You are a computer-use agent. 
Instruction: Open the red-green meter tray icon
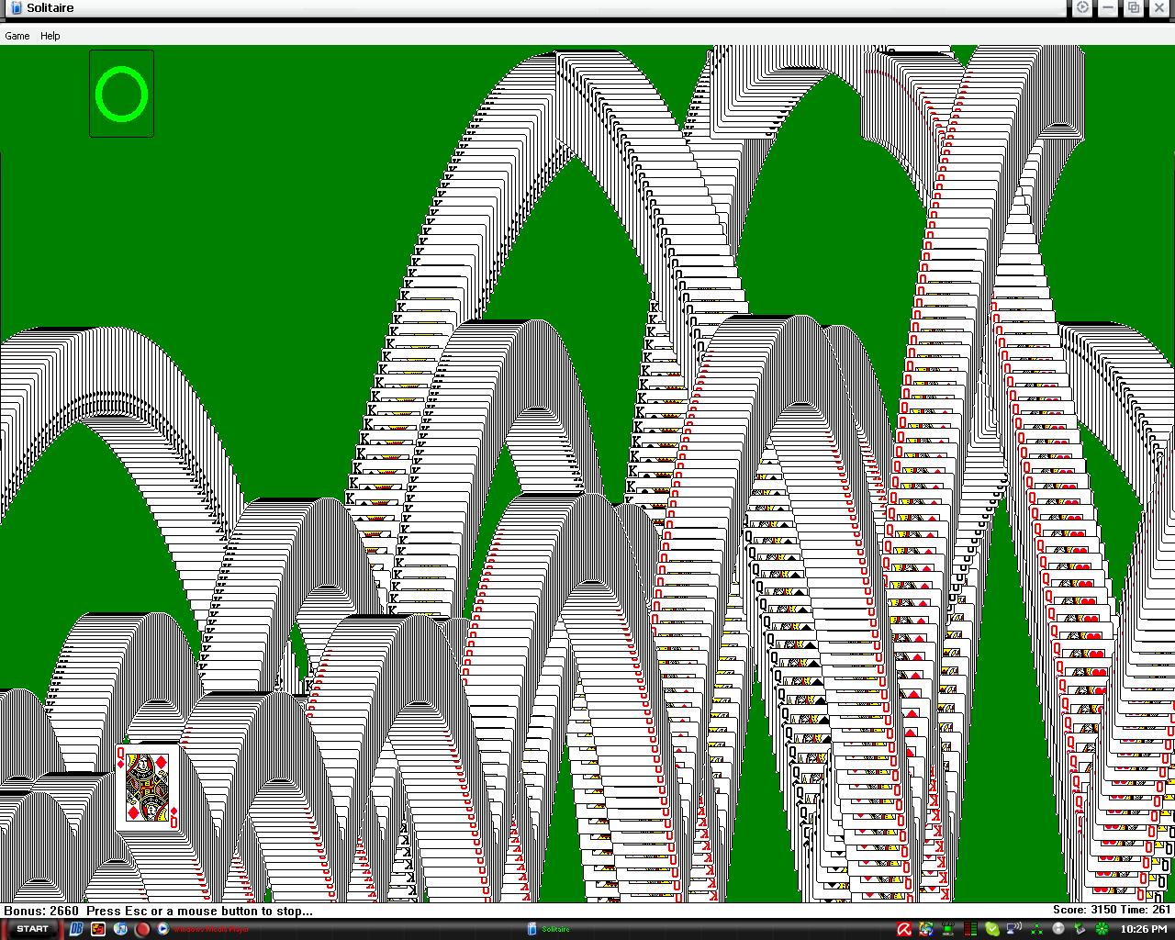pos(970,929)
